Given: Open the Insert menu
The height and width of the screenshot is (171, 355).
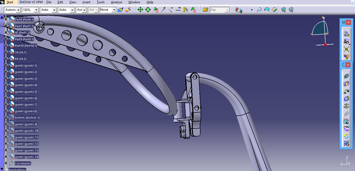Looking at the screenshot, I should click(87, 2).
